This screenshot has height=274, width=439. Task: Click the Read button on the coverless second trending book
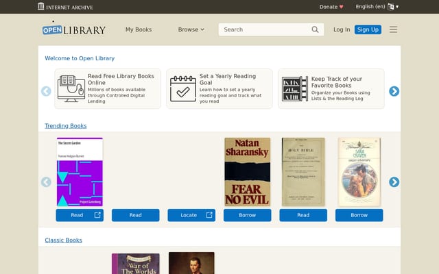[x=136, y=215]
